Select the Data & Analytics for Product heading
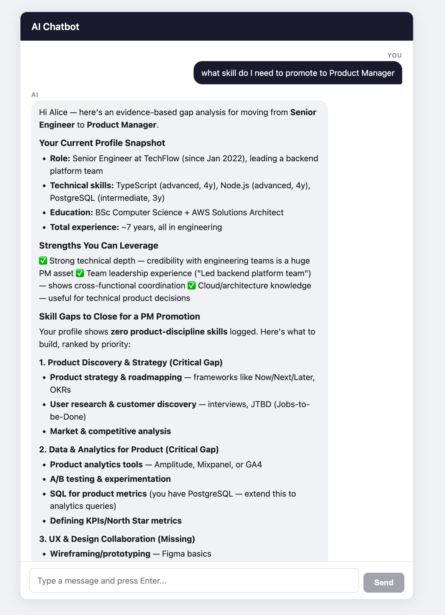This screenshot has height=615, width=445. pyautogui.click(x=129, y=449)
